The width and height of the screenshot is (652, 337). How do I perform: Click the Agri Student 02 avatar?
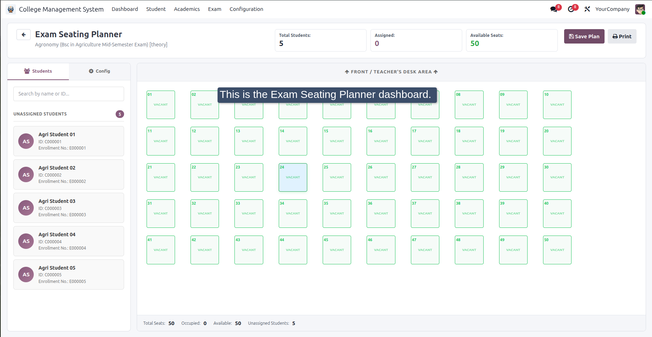tap(26, 174)
